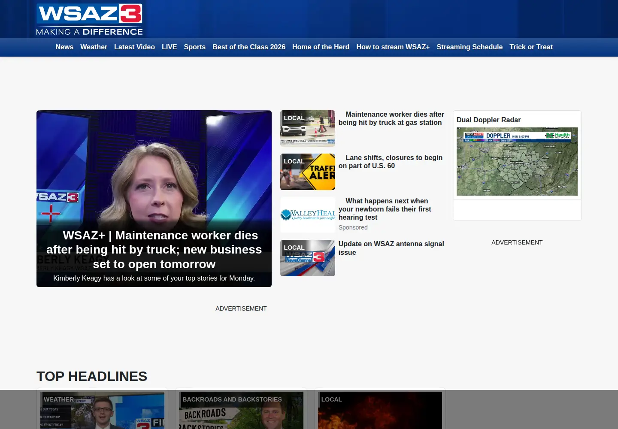Open the Traffic Alert thumbnail
Viewport: 618px width, 429px height.
(308, 172)
